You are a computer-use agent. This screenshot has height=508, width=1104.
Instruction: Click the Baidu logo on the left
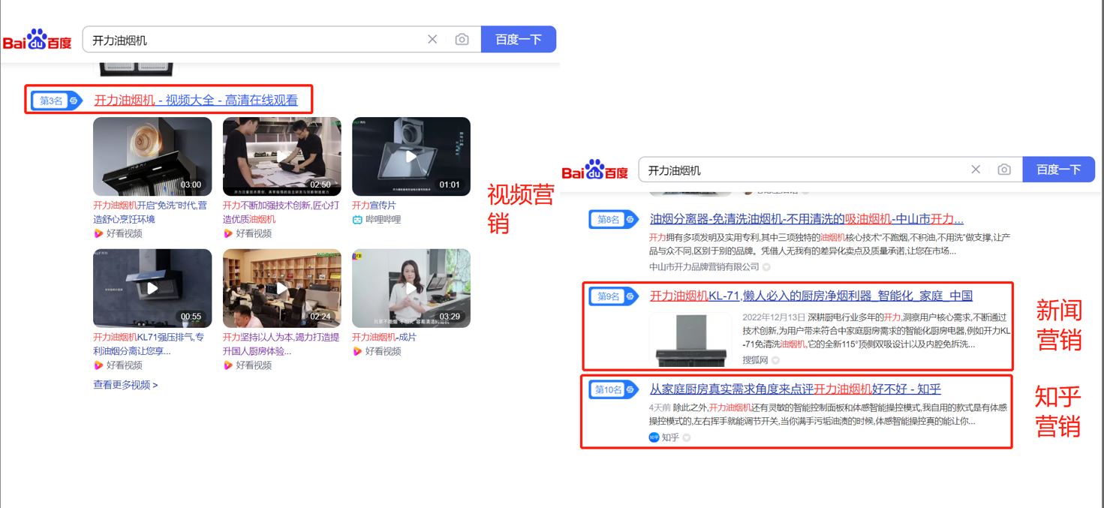point(37,40)
